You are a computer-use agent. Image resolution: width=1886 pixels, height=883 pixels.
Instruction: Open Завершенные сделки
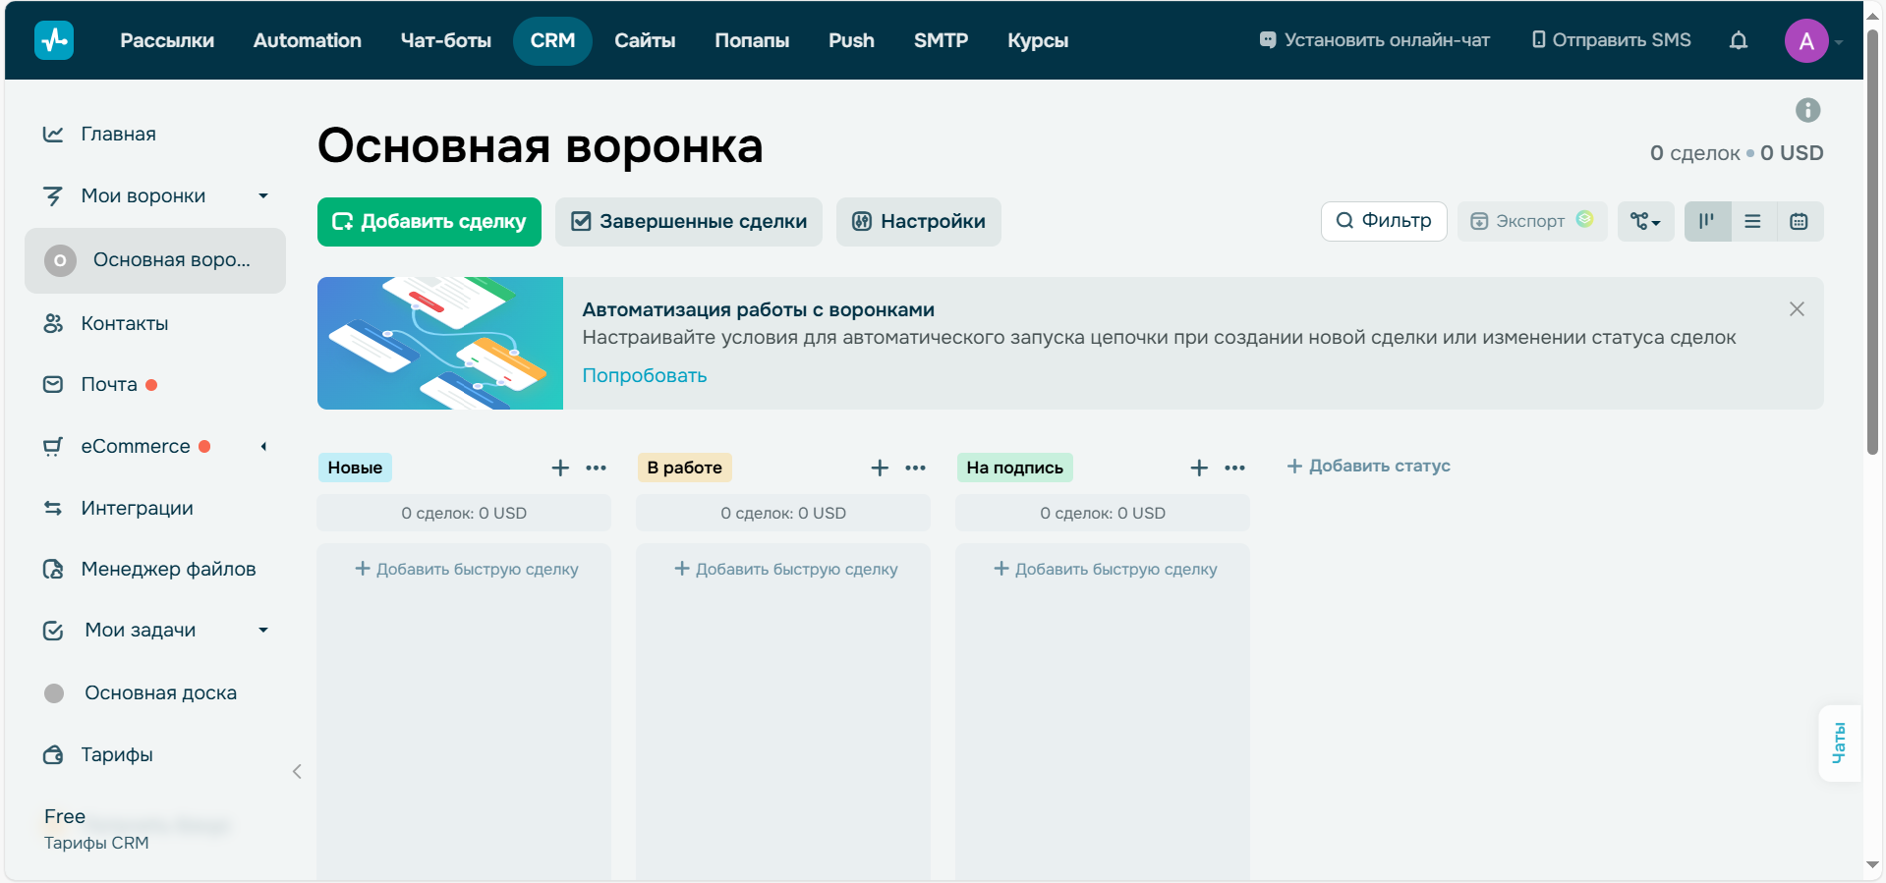tap(689, 222)
